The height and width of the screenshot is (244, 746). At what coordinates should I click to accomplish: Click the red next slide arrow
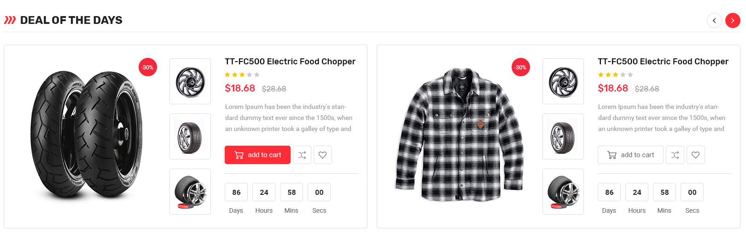(733, 20)
